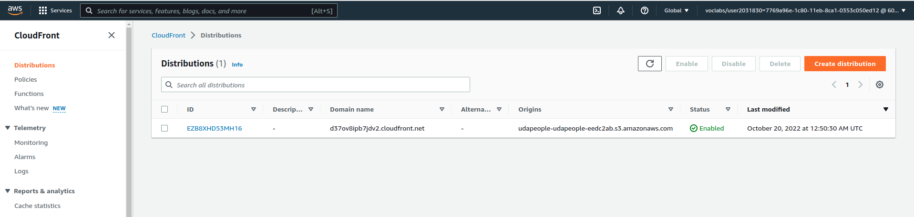
Task: Go to CloudFront breadcrumb link
Action: tap(168, 35)
